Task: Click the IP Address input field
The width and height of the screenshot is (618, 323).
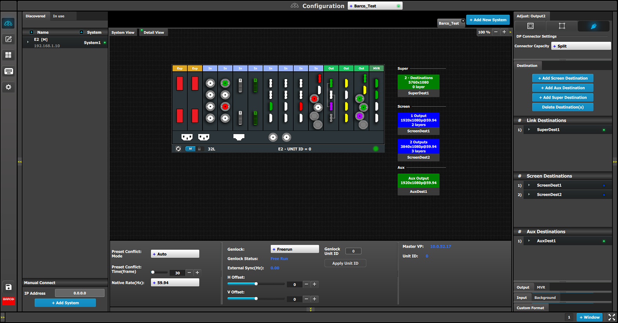Action: [x=80, y=293]
